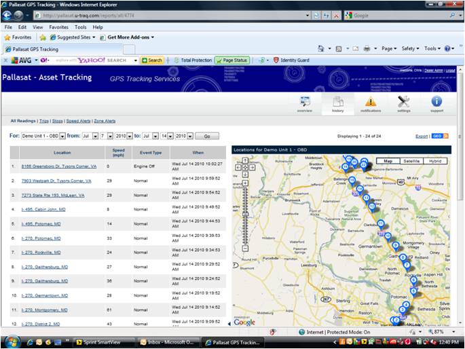Click the Identity Guard shield icon
This screenshot has width=465, height=349.
(x=276, y=60)
